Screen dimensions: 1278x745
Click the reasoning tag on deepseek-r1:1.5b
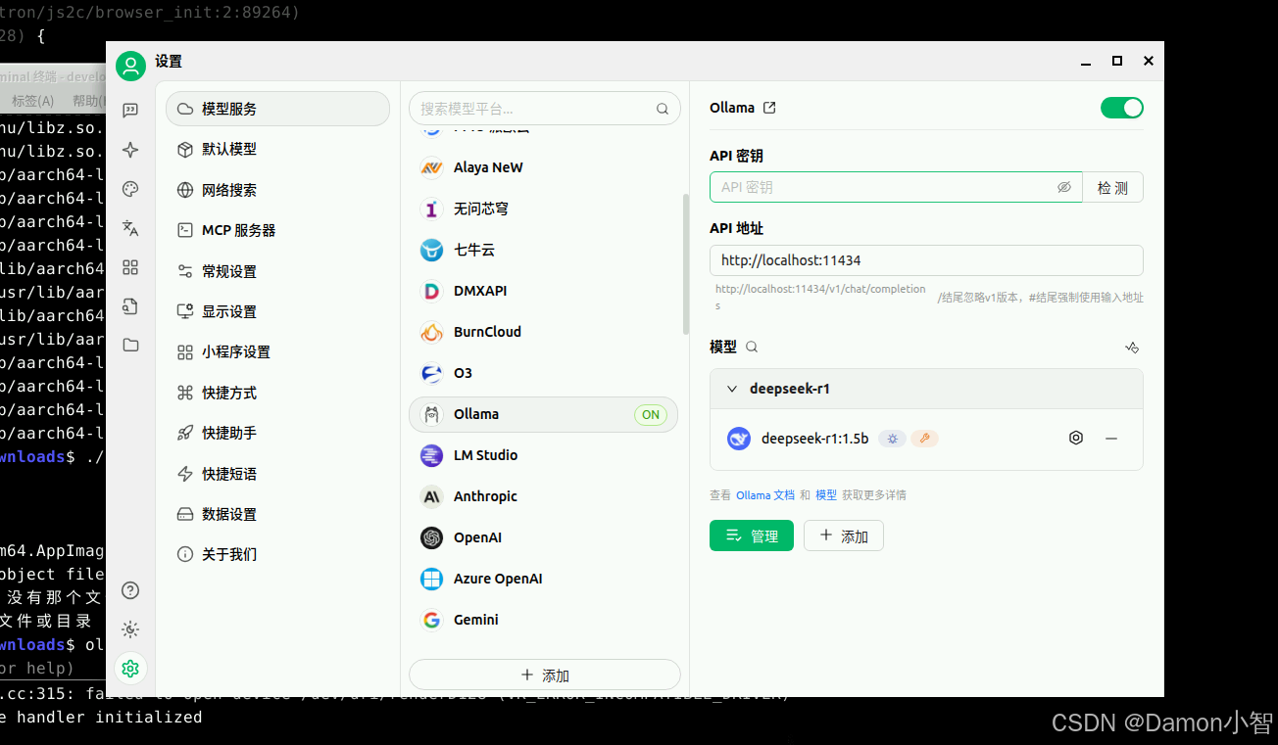pos(892,439)
